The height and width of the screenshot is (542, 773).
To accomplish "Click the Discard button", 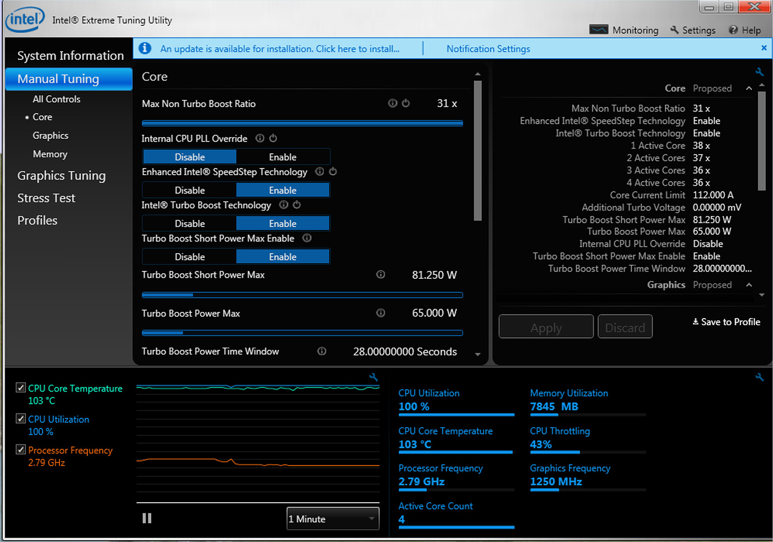I will (x=625, y=328).
